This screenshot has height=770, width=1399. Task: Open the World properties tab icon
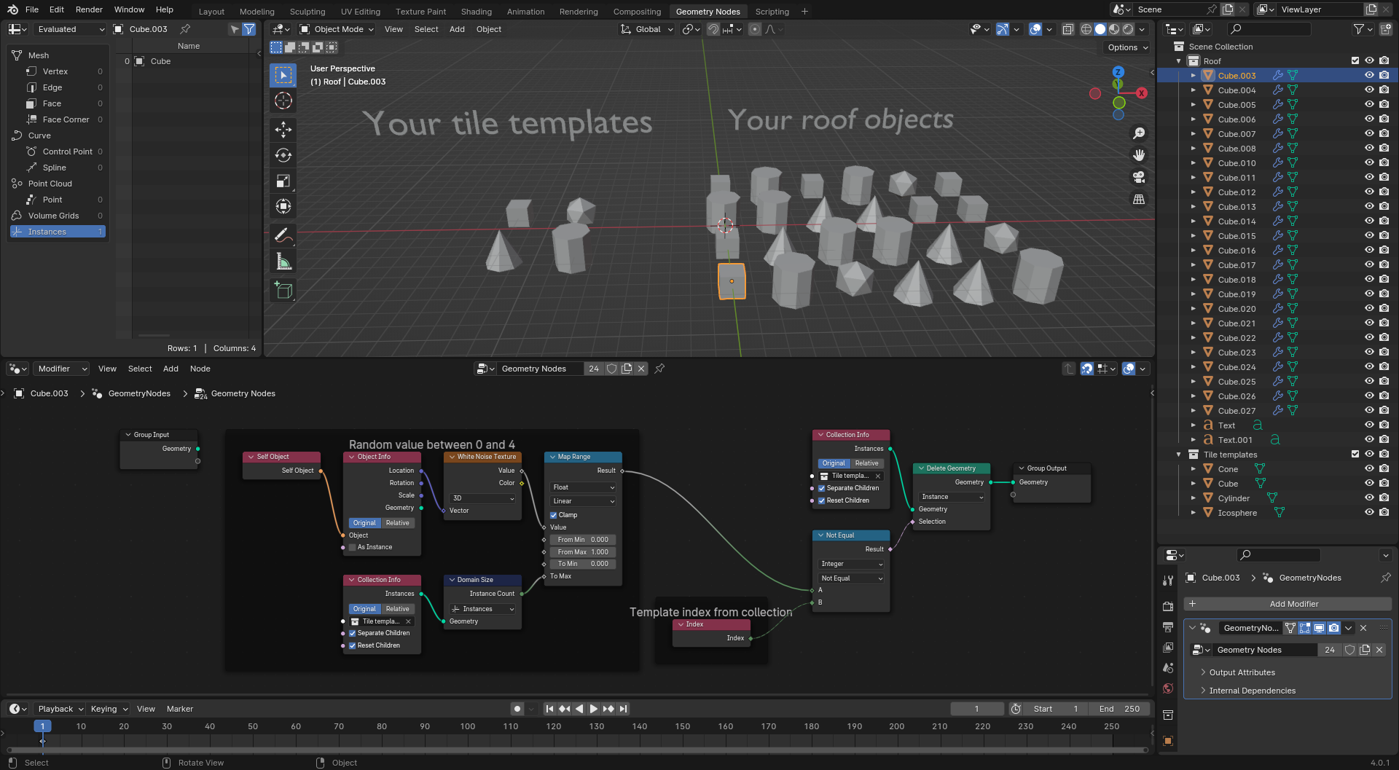[1168, 688]
